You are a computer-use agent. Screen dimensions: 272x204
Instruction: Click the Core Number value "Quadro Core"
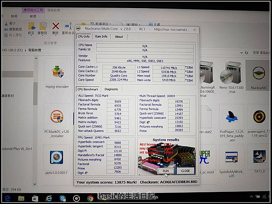(119, 76)
